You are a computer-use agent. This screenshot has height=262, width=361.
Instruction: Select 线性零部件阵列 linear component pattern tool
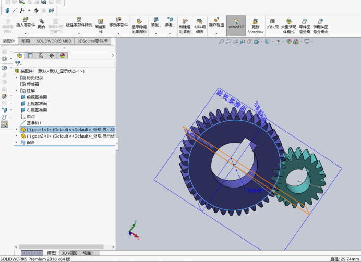[79, 23]
